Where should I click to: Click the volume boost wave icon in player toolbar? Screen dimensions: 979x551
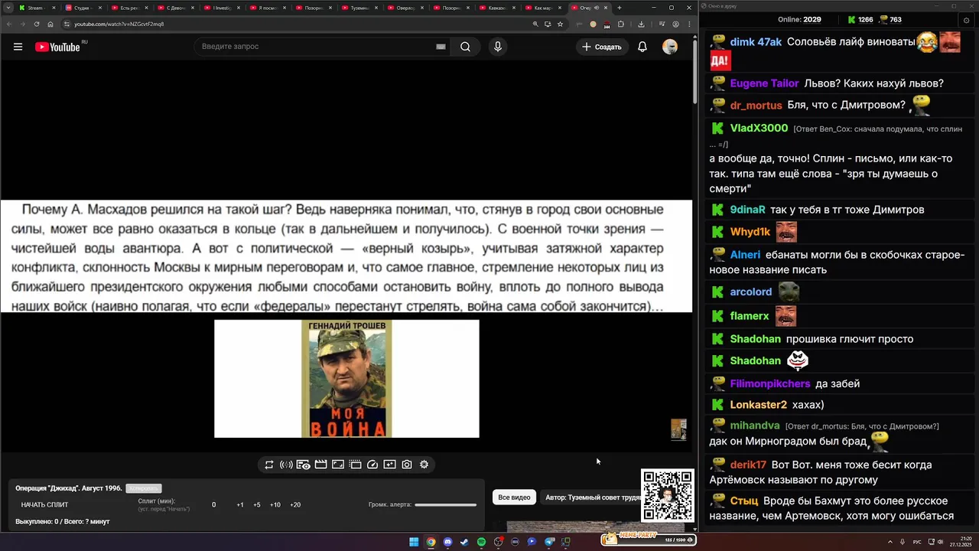tap(286, 465)
